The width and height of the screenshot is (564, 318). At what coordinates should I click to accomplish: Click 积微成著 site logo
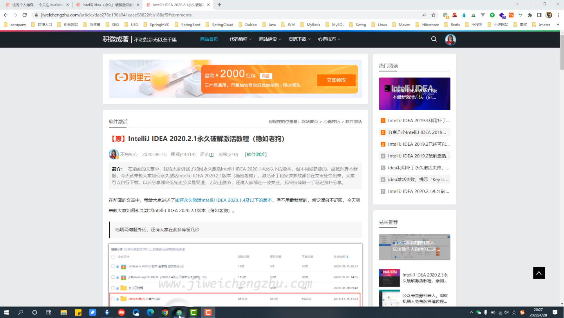116,39
